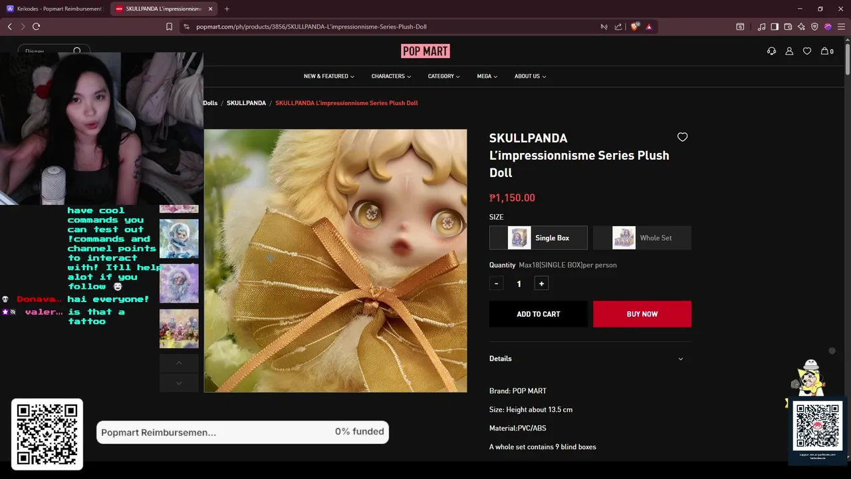The image size is (851, 479).
Task: Increase quantity with plus button
Action: click(x=541, y=283)
